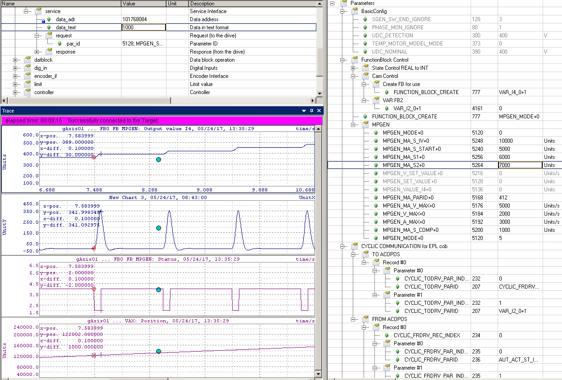Click the CYCLIC_FRDRV_REC_INDEX parameter icon
The image size is (562, 380).
[387, 335]
